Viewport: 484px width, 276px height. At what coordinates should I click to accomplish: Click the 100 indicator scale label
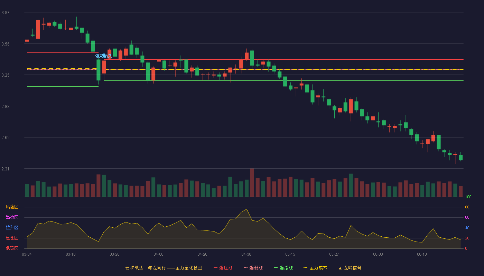pyautogui.click(x=468, y=197)
